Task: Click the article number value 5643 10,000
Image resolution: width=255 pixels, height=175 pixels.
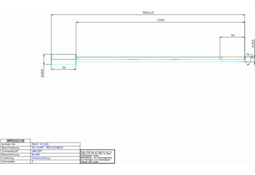Action: 40,145
